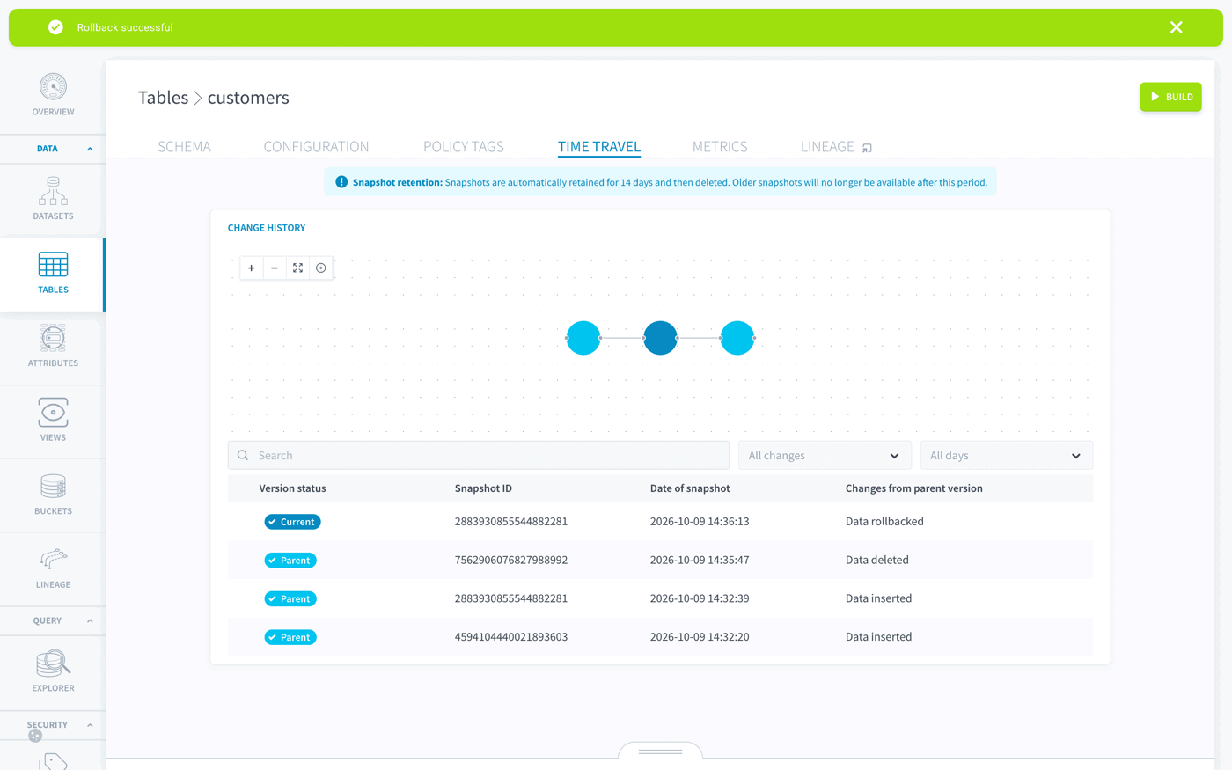Zoom out of the change history graph
This screenshot has height=770, width=1232.
[x=275, y=268]
